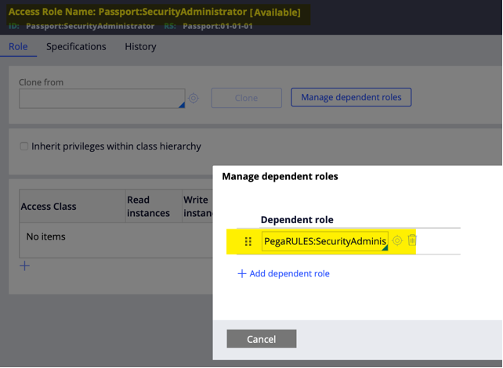The image size is (503, 368).
Task: Switch to the Role tab
Action: click(18, 47)
